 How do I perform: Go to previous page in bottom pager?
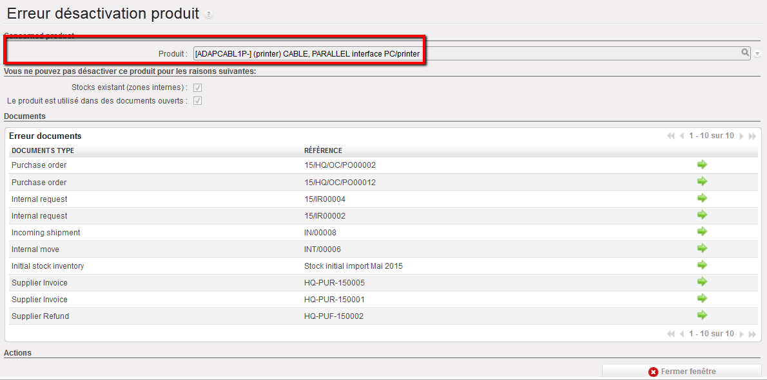click(x=682, y=334)
